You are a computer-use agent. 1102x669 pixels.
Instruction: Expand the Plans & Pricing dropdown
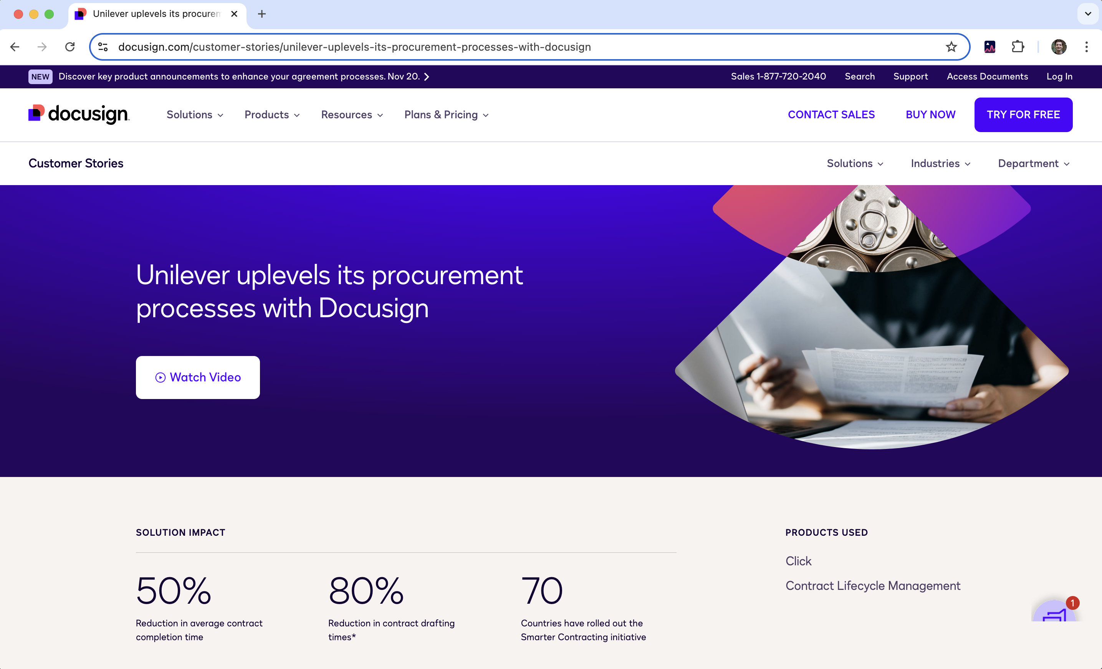coord(446,115)
